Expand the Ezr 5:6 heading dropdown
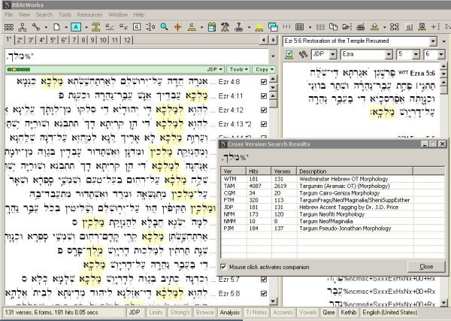 (x=433, y=41)
